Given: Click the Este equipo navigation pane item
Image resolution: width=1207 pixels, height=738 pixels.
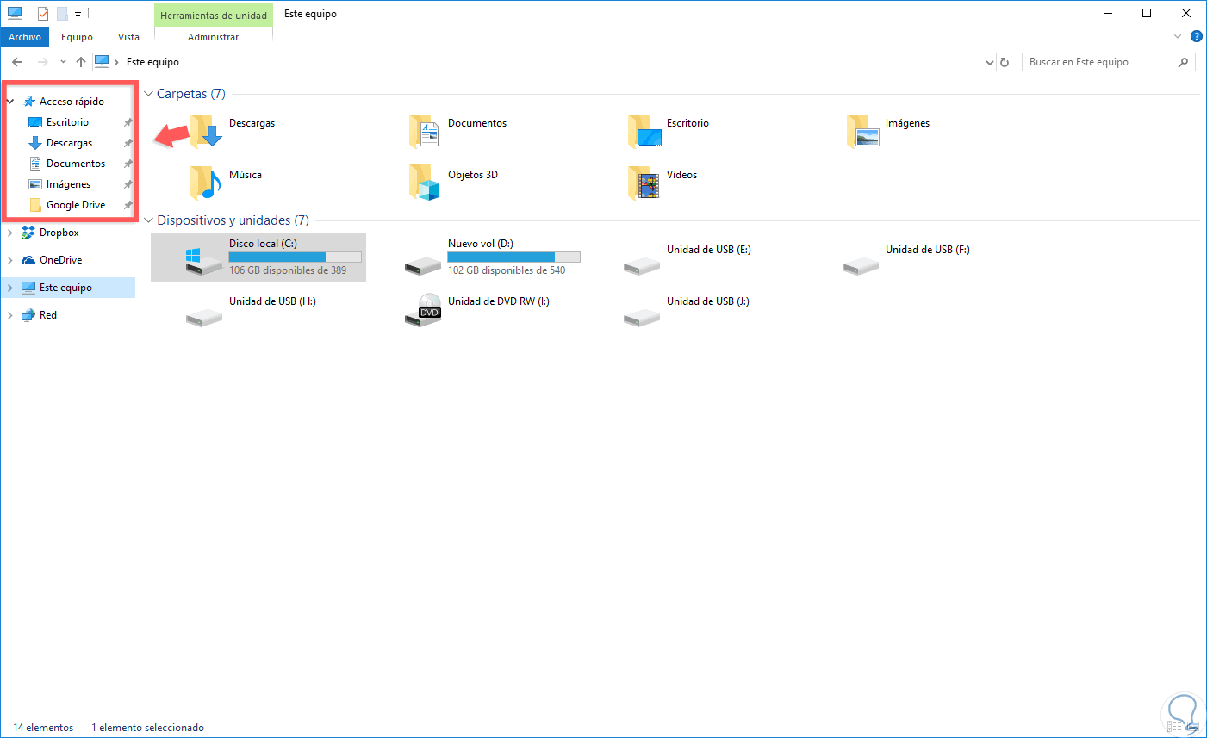Looking at the screenshot, I should pos(69,288).
